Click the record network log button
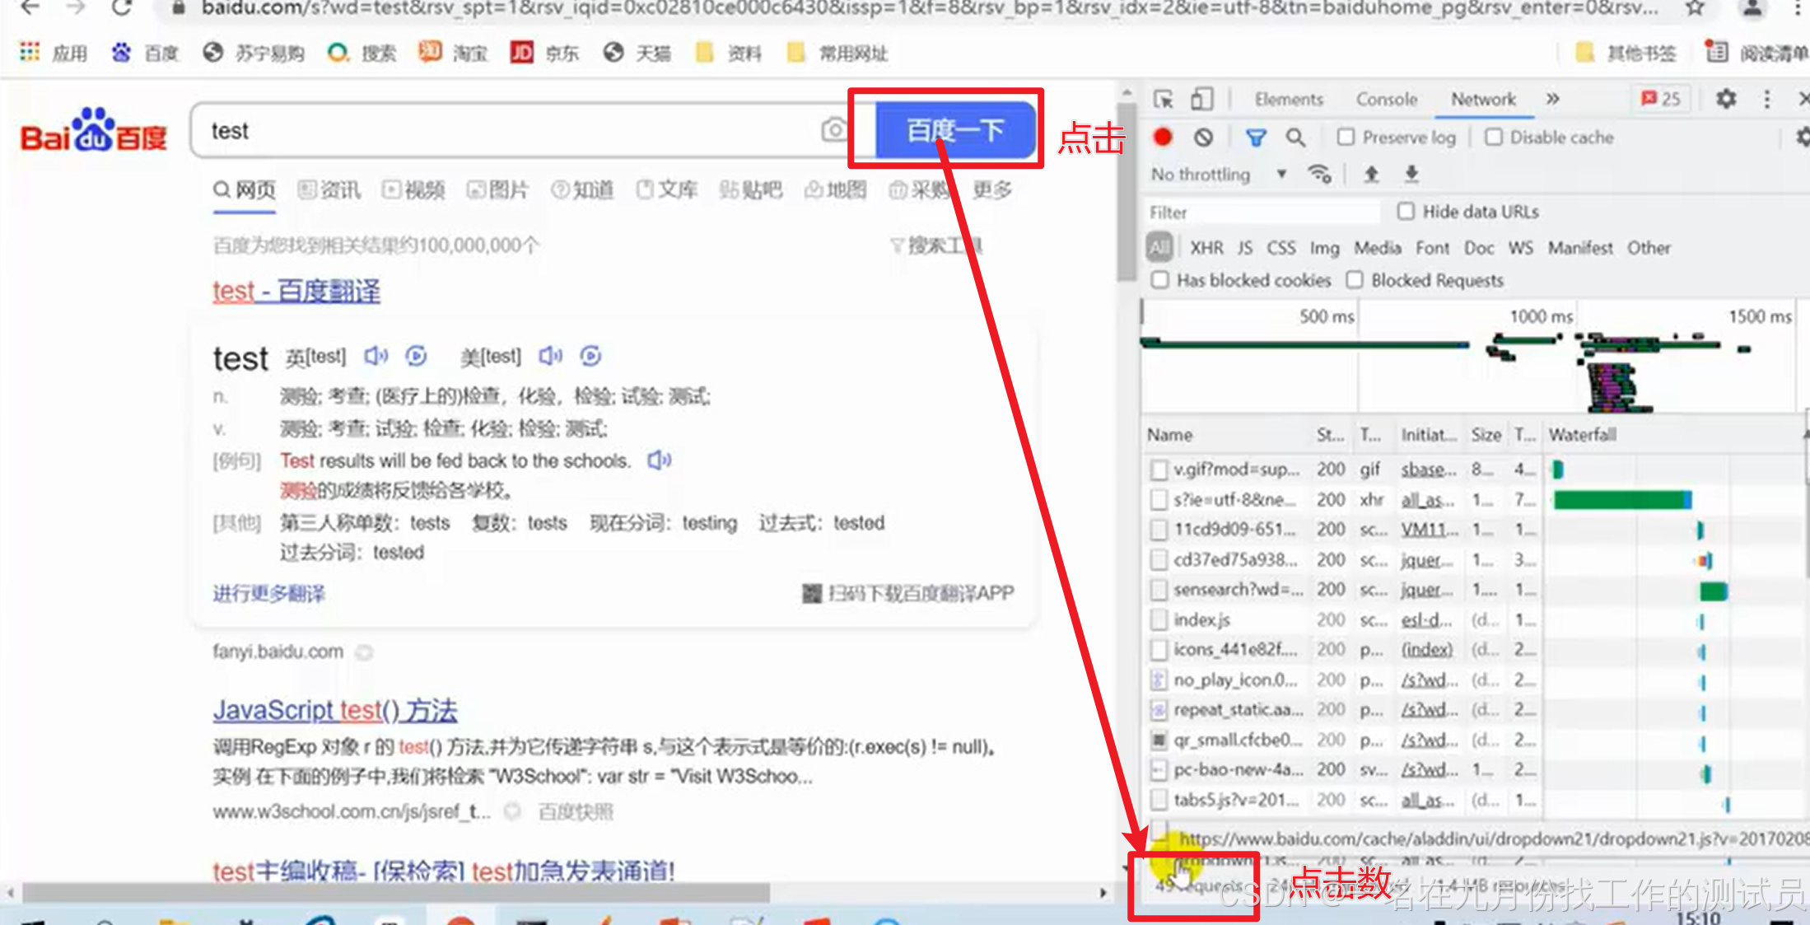The height and width of the screenshot is (925, 1810). coord(1162,137)
